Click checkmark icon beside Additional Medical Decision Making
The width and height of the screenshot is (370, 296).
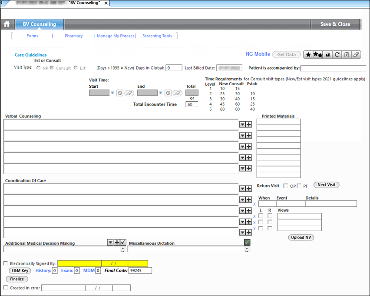coord(123,242)
